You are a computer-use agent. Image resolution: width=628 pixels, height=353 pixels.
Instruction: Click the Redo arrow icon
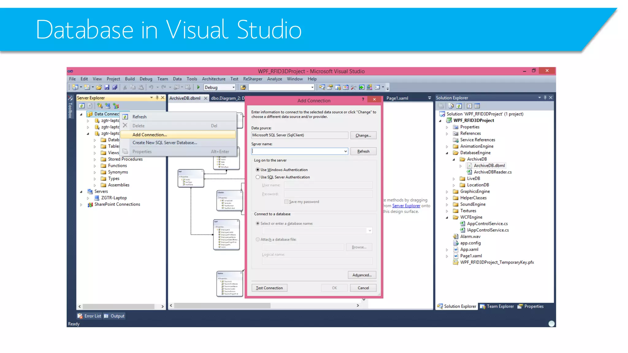tap(164, 87)
